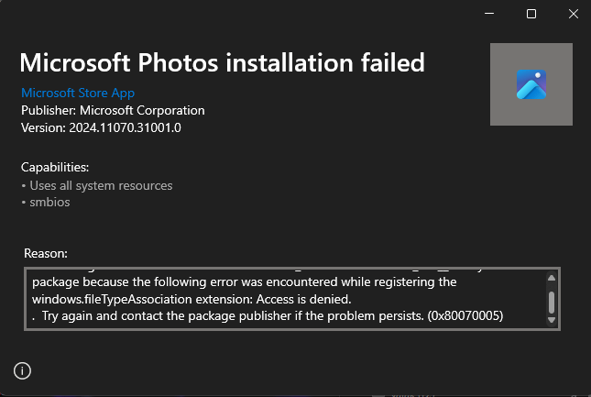Select the 'Microsoft Photos installation failed' heading
The width and height of the screenshot is (591, 397).
[222, 62]
